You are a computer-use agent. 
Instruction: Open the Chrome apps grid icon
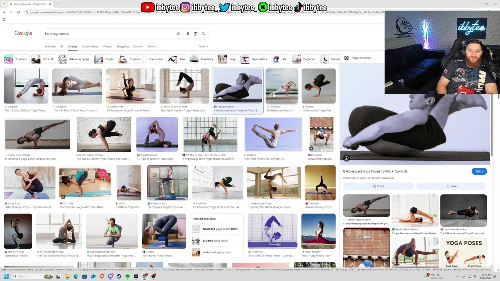[4, 19]
